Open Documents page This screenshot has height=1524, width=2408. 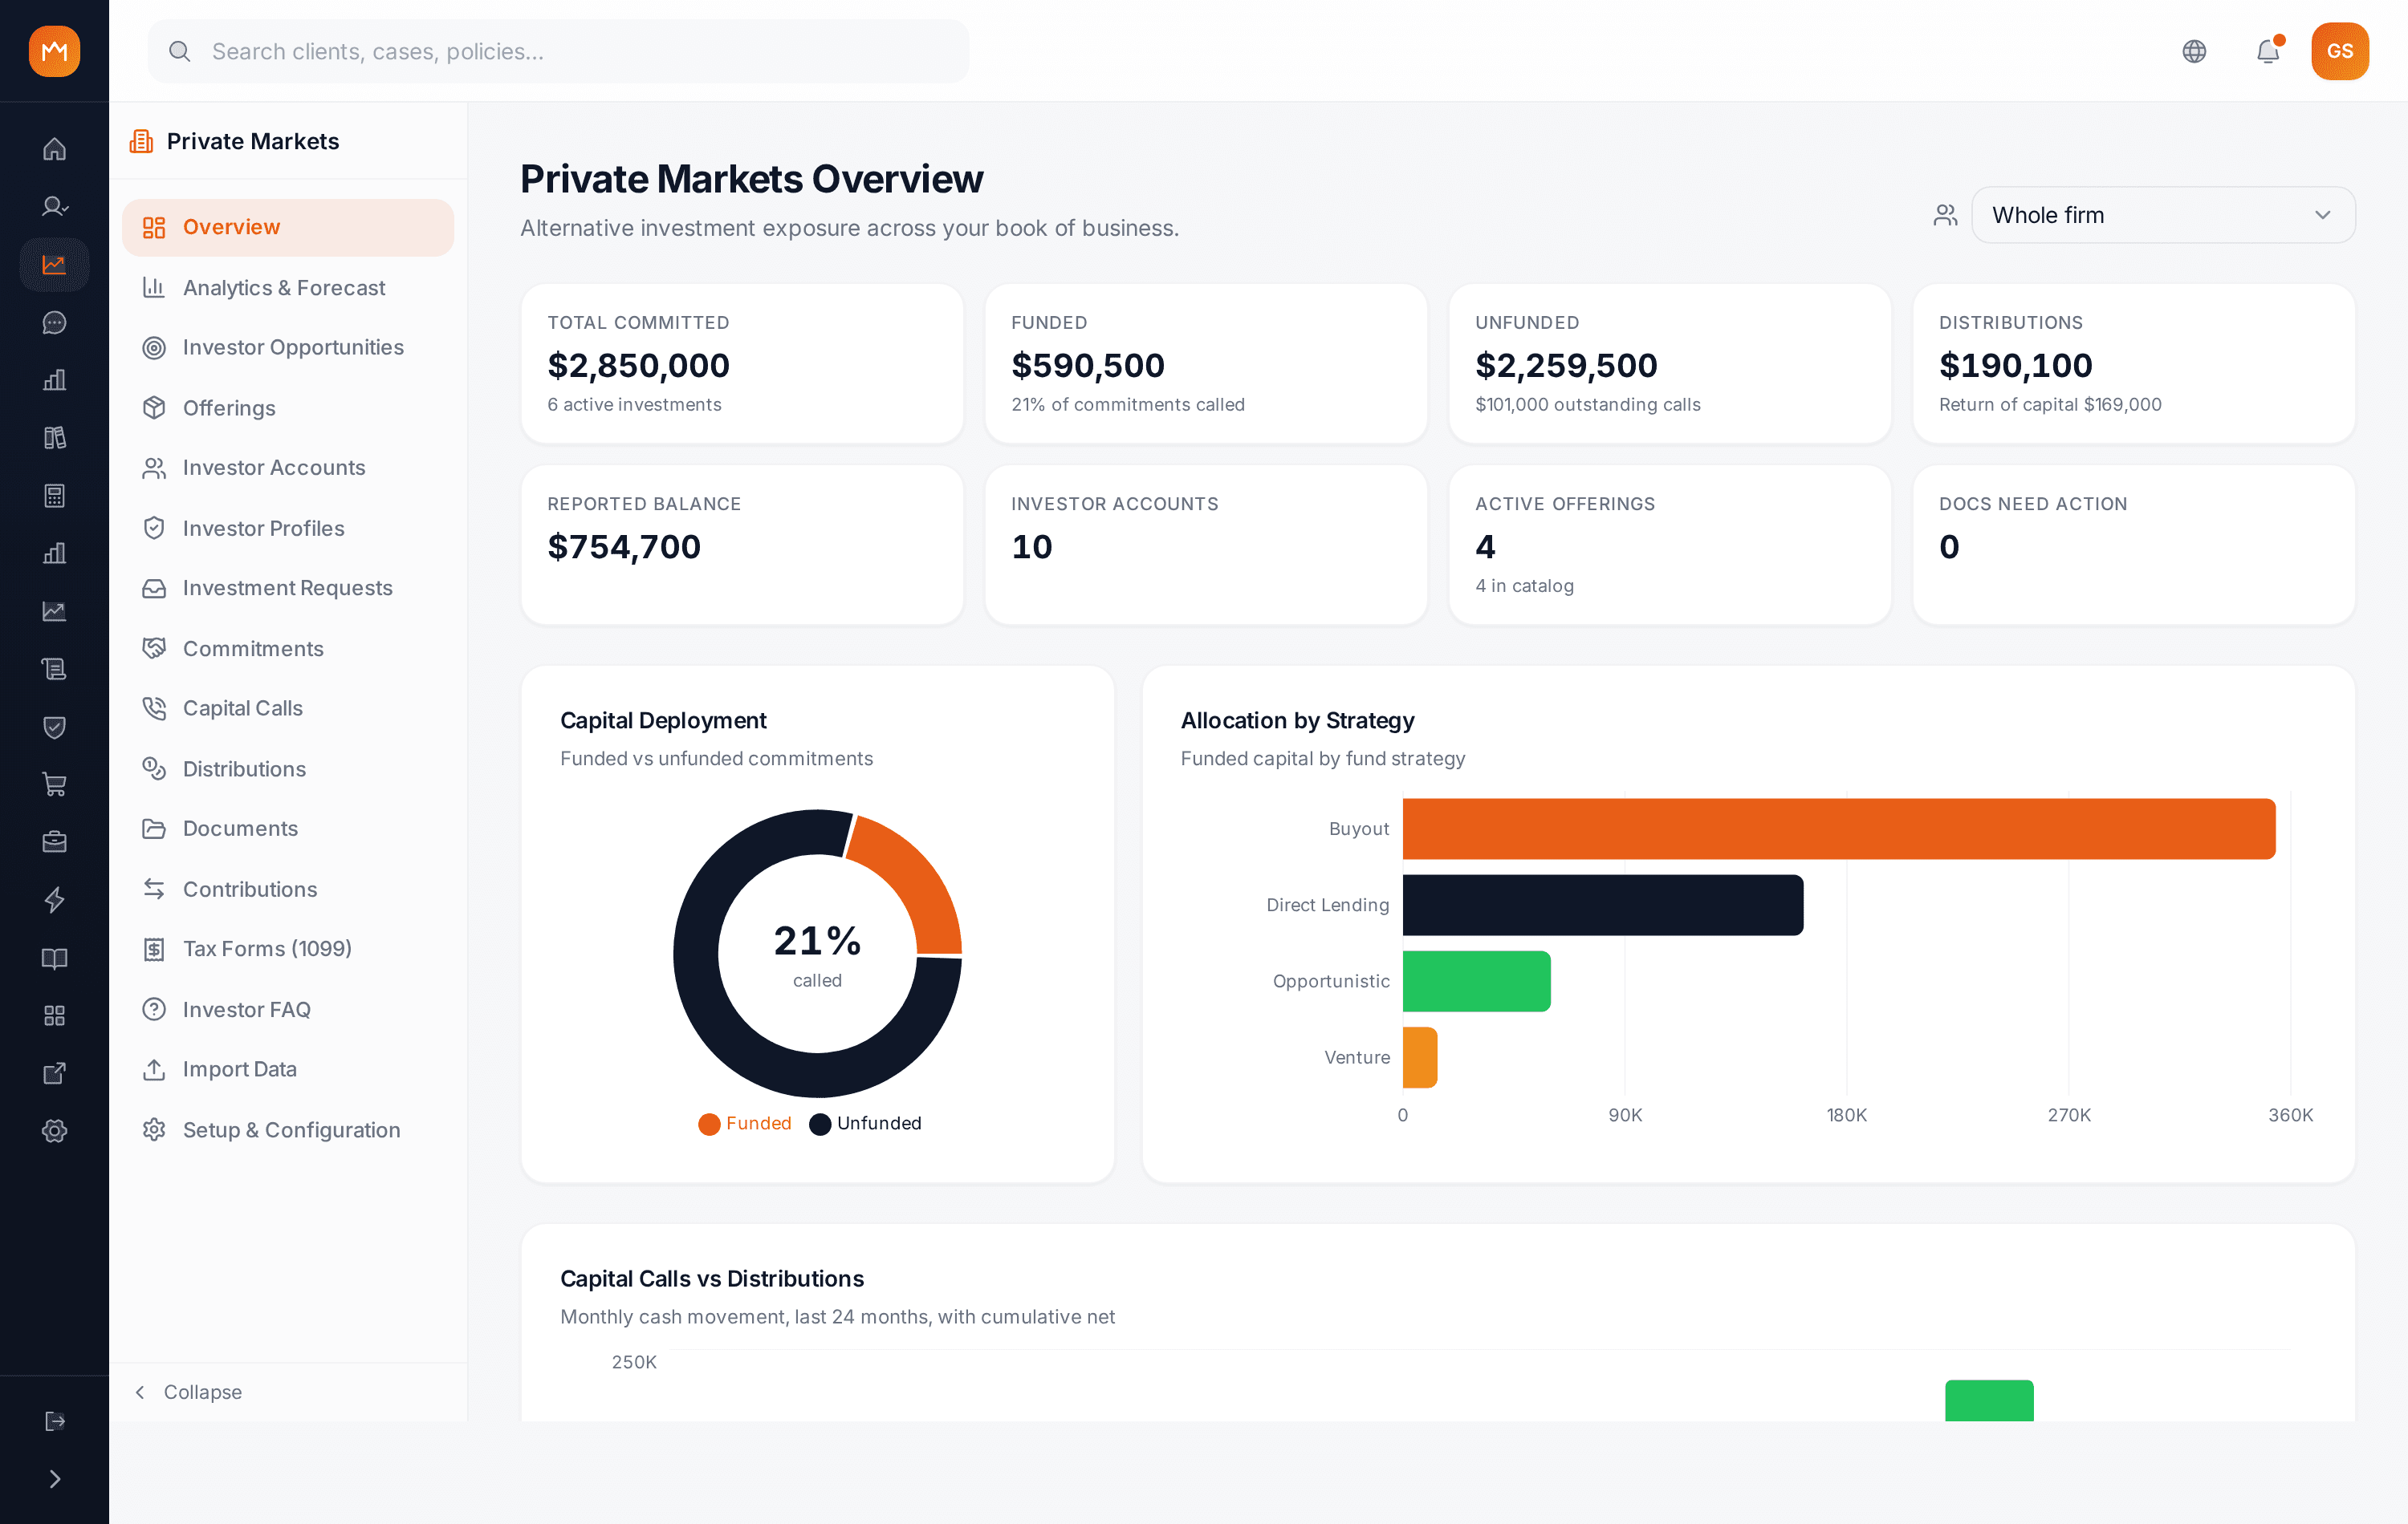pyautogui.click(x=288, y=829)
